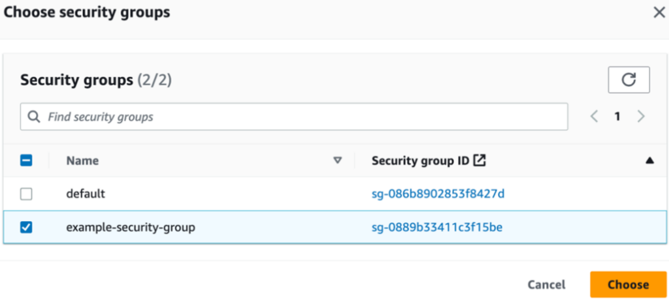
Task: Open external link icon beside Security group ID
Action: point(480,160)
